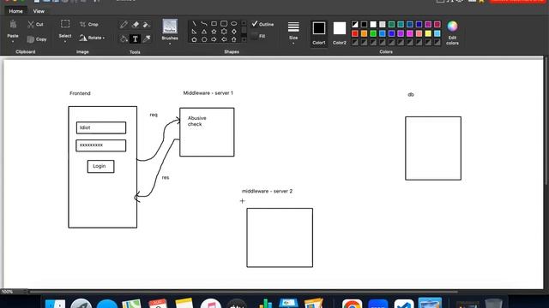This screenshot has height=308, width=549.
Task: Open Music app from the dock
Action: coord(211,304)
